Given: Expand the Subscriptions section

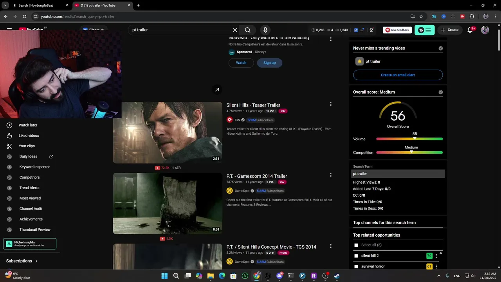Looking at the screenshot, I should [22, 261].
